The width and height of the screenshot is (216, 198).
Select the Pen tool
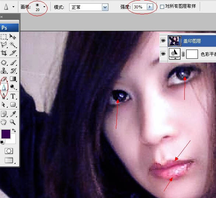(x=4, y=96)
